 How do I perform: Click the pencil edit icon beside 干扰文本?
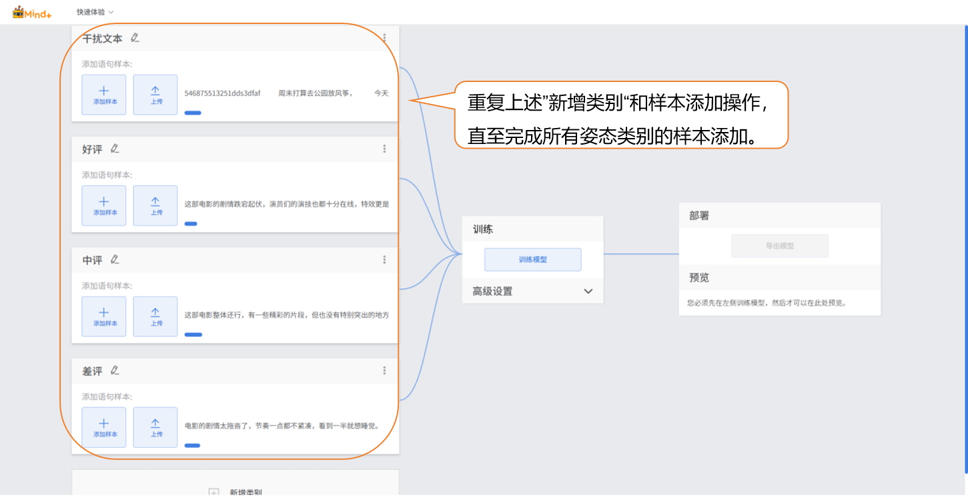point(135,38)
